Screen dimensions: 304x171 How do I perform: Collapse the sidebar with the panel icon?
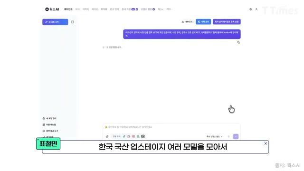pyautogui.click(x=72, y=22)
